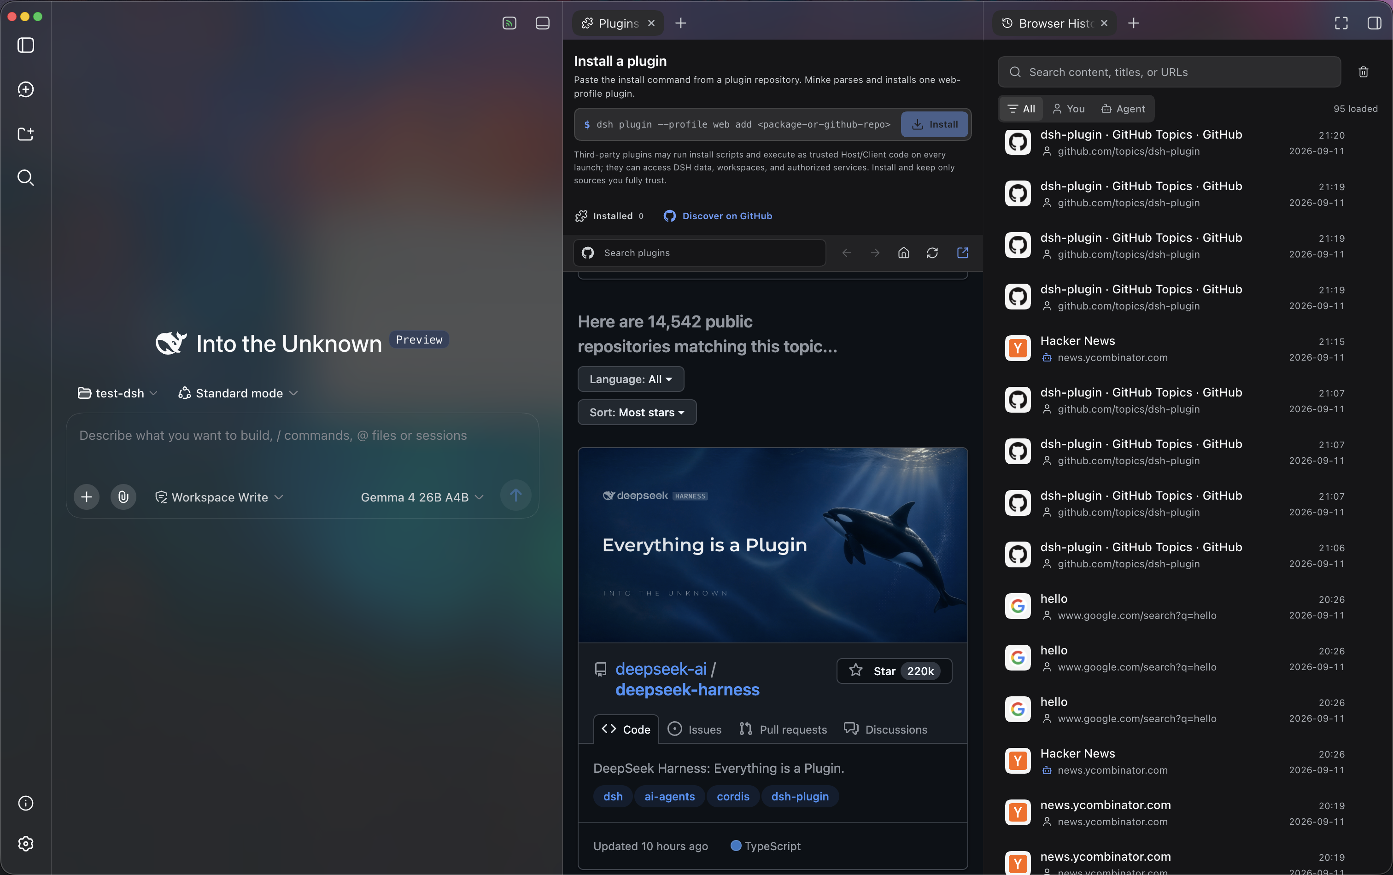Open the Sort: Most stars dropdown
1393x875 pixels.
[x=637, y=412]
